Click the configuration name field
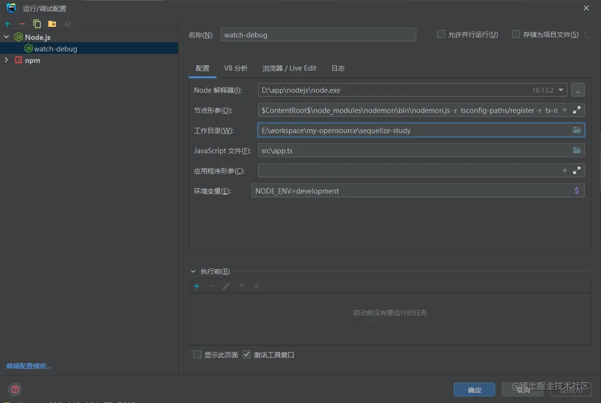The image size is (601, 403). 318,35
